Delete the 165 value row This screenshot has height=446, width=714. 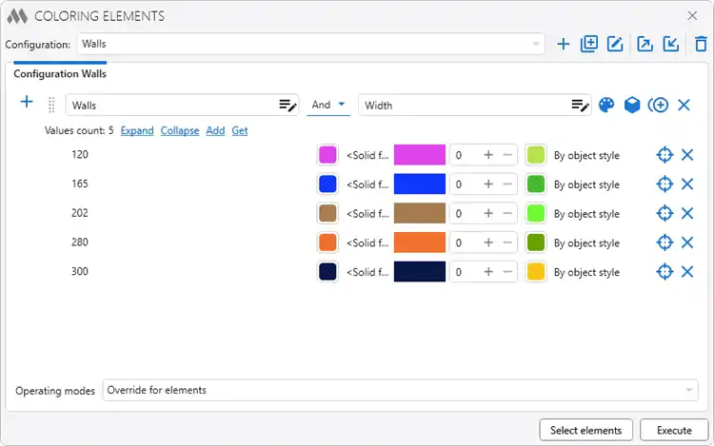point(687,184)
